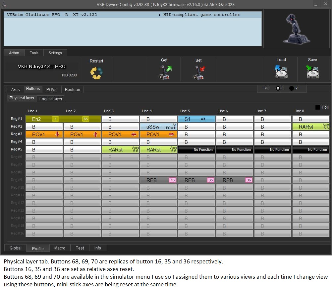
Task: Click the VKB NJoy32 XT PRO label
Action: pyautogui.click(x=41, y=66)
